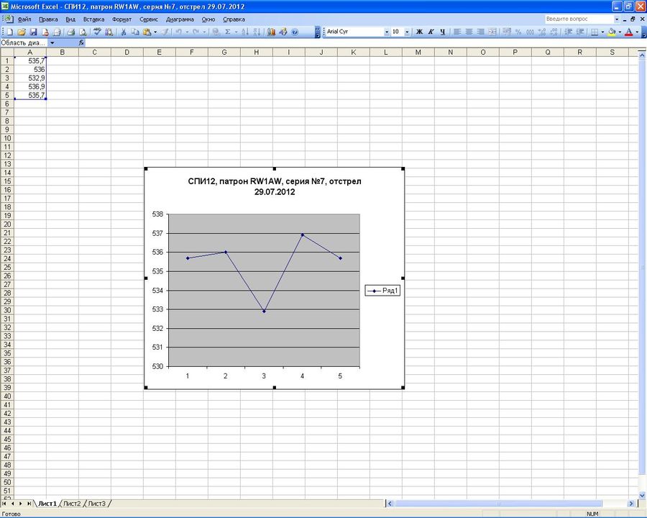Screen dimensions: 647x518
Task: Open a file with the folder icon
Action: coord(22,32)
